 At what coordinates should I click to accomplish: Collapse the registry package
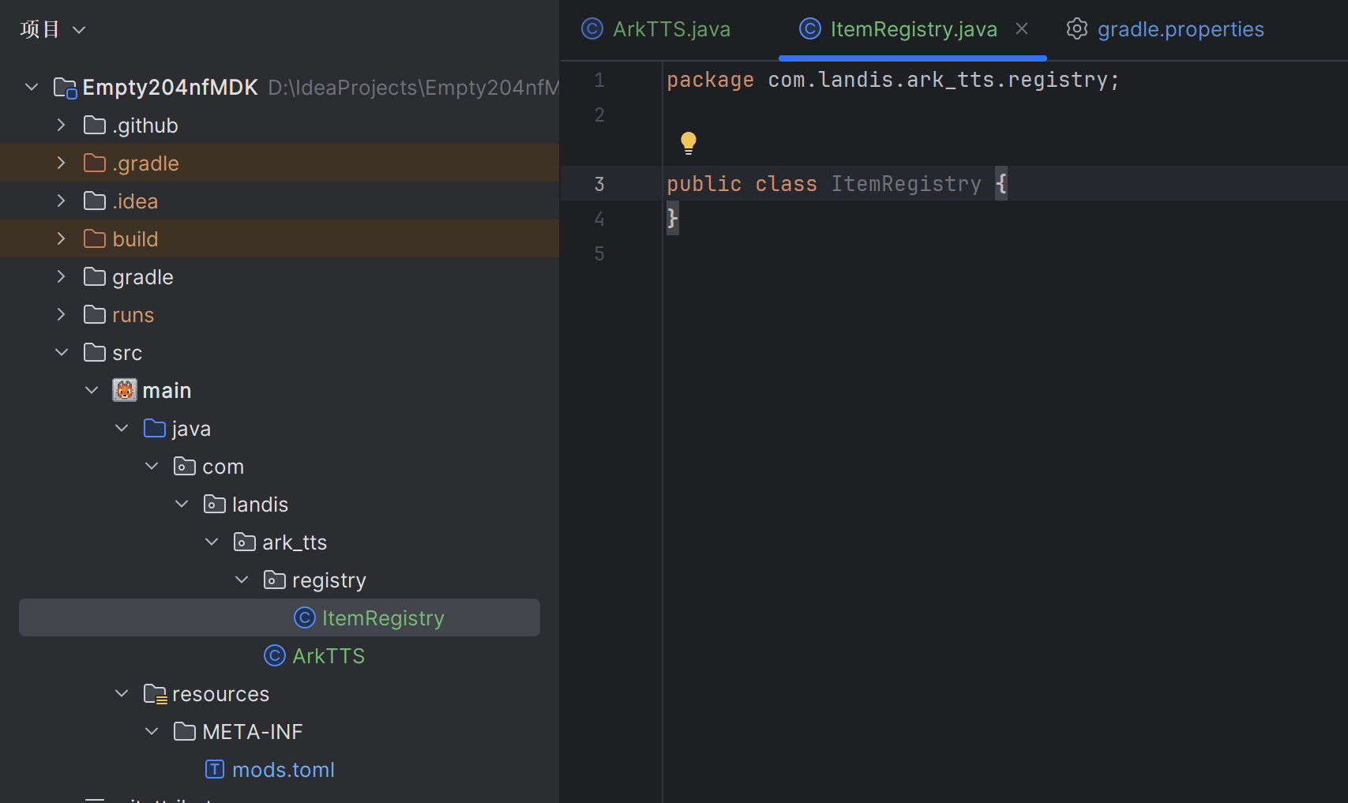[242, 580]
